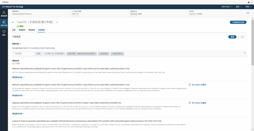Click the back arrow beside CapeOX
This screenshot has height=131, width=254.
tap(13, 22)
